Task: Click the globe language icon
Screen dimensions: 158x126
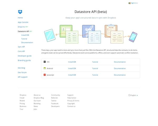Action: pos(129,95)
